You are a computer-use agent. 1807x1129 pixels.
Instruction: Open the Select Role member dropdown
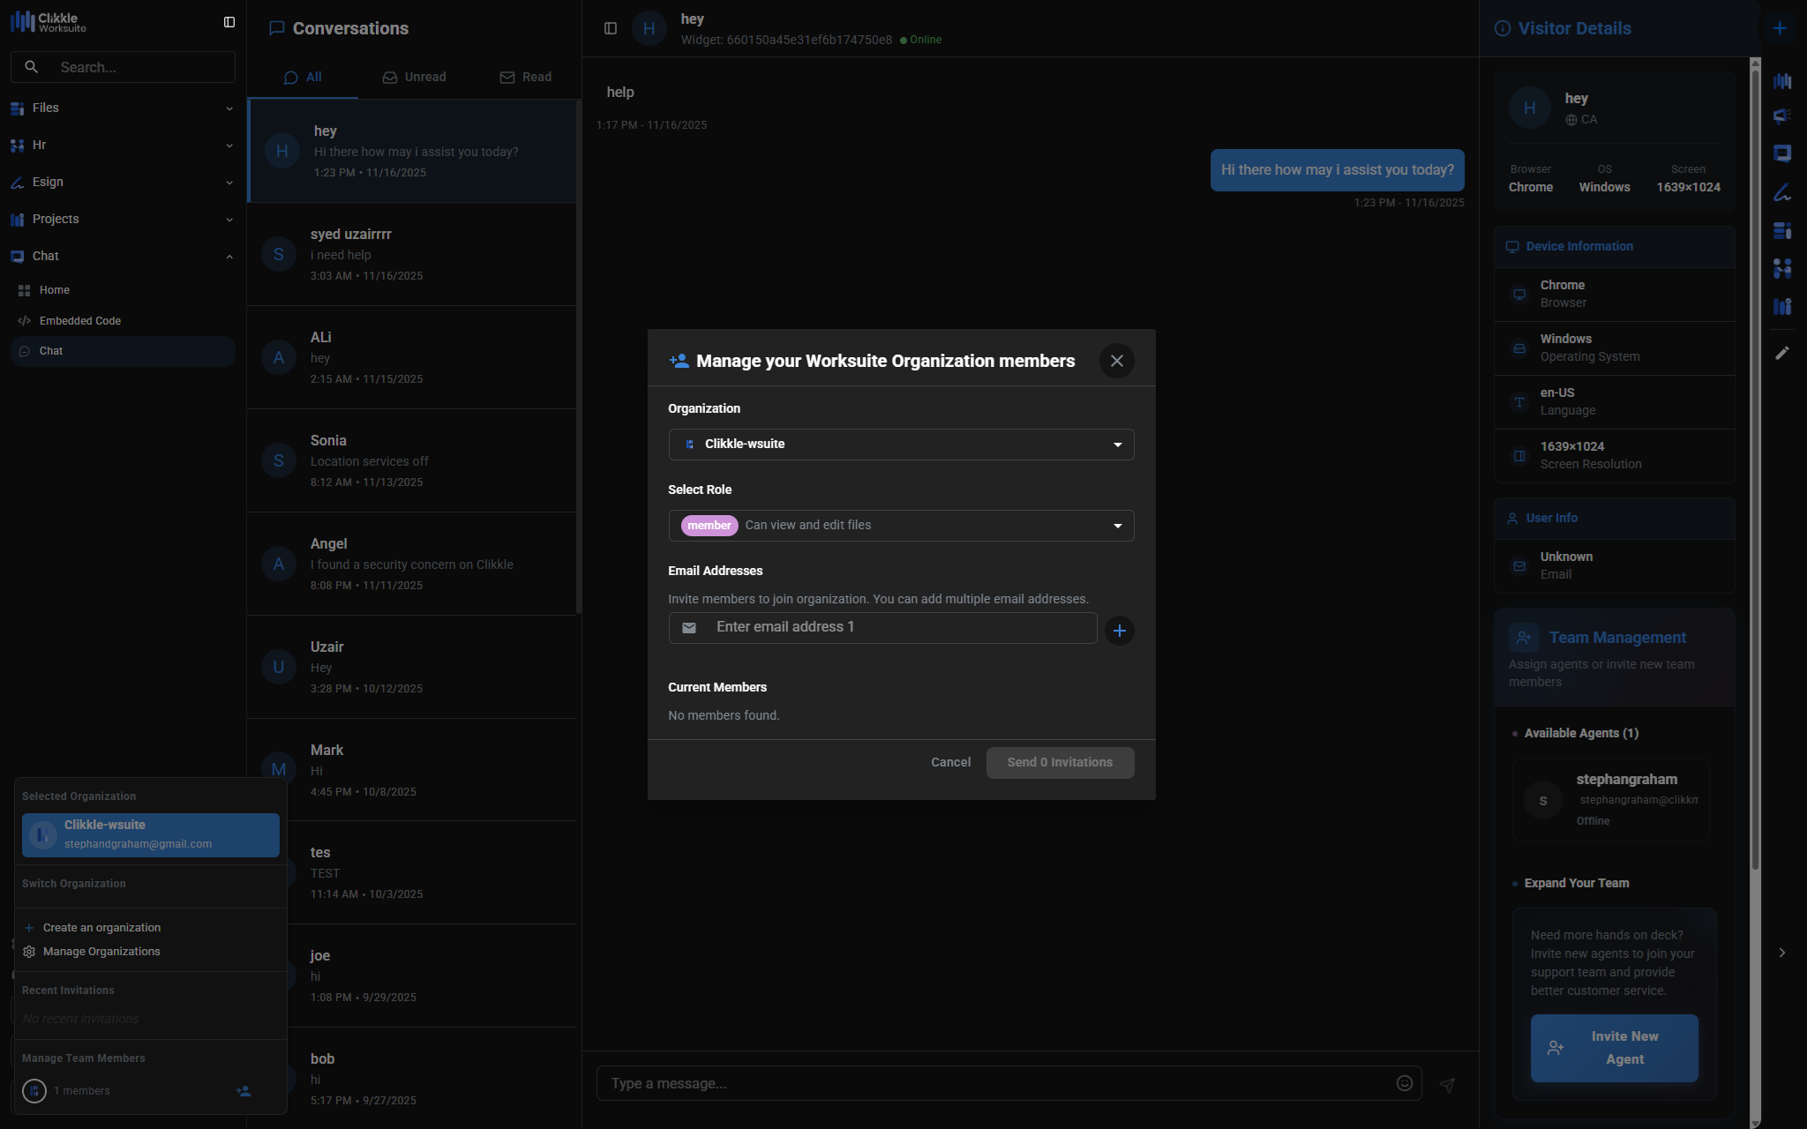pos(901,526)
